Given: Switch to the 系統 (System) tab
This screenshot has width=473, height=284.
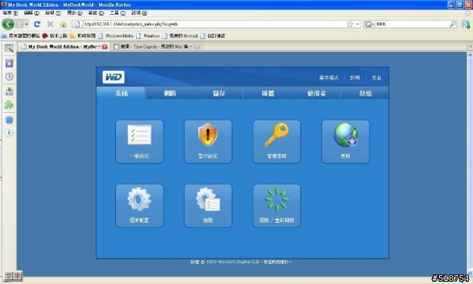Looking at the screenshot, I should pyautogui.click(x=121, y=93).
